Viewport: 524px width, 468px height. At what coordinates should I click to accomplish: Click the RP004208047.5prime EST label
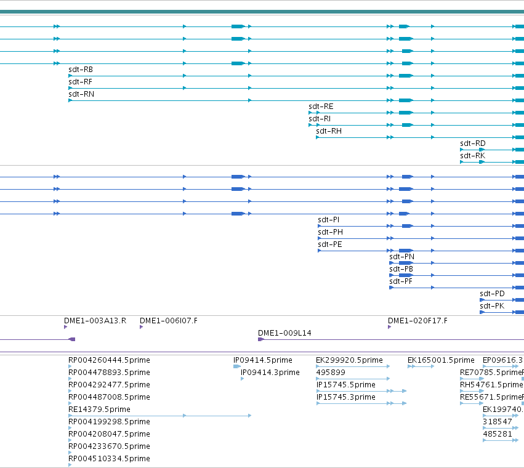point(109,435)
